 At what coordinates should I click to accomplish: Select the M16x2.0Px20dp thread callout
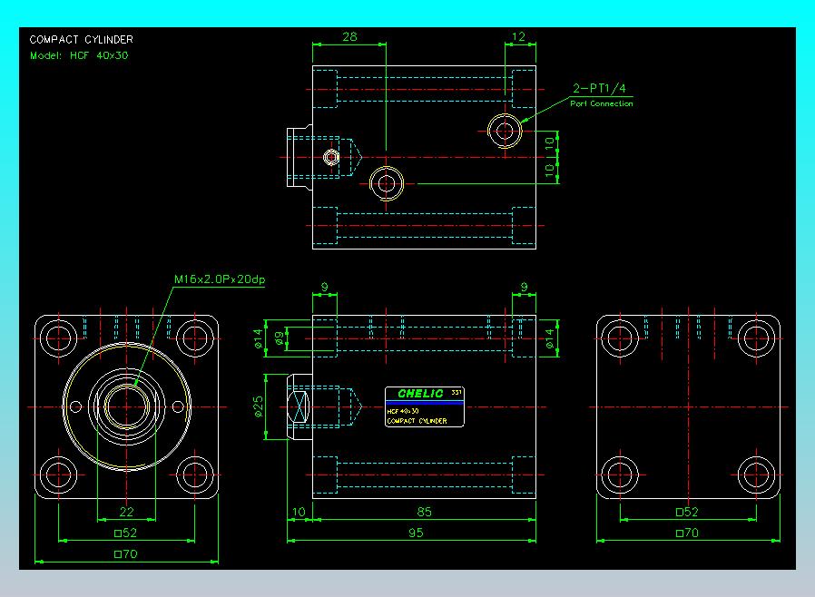tap(220, 279)
